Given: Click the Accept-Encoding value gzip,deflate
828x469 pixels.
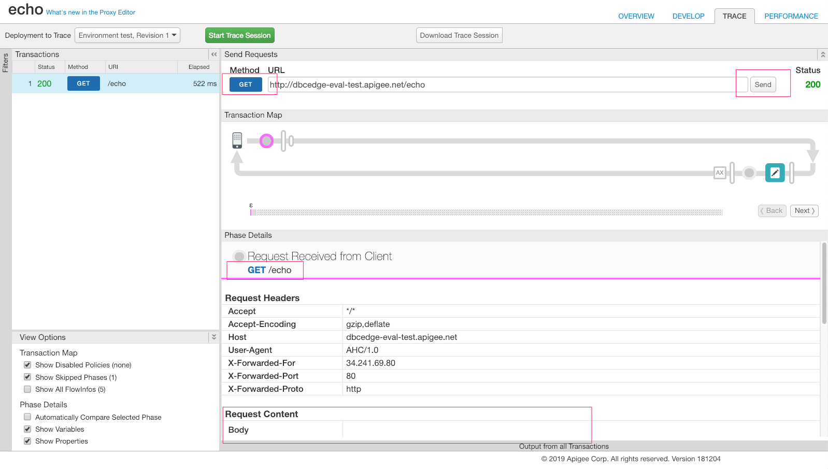Looking at the screenshot, I should 368,324.
